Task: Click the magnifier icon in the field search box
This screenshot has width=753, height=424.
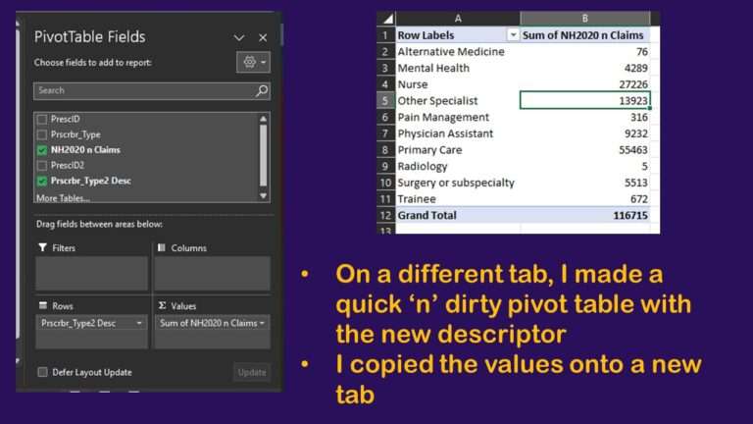Action: click(262, 90)
